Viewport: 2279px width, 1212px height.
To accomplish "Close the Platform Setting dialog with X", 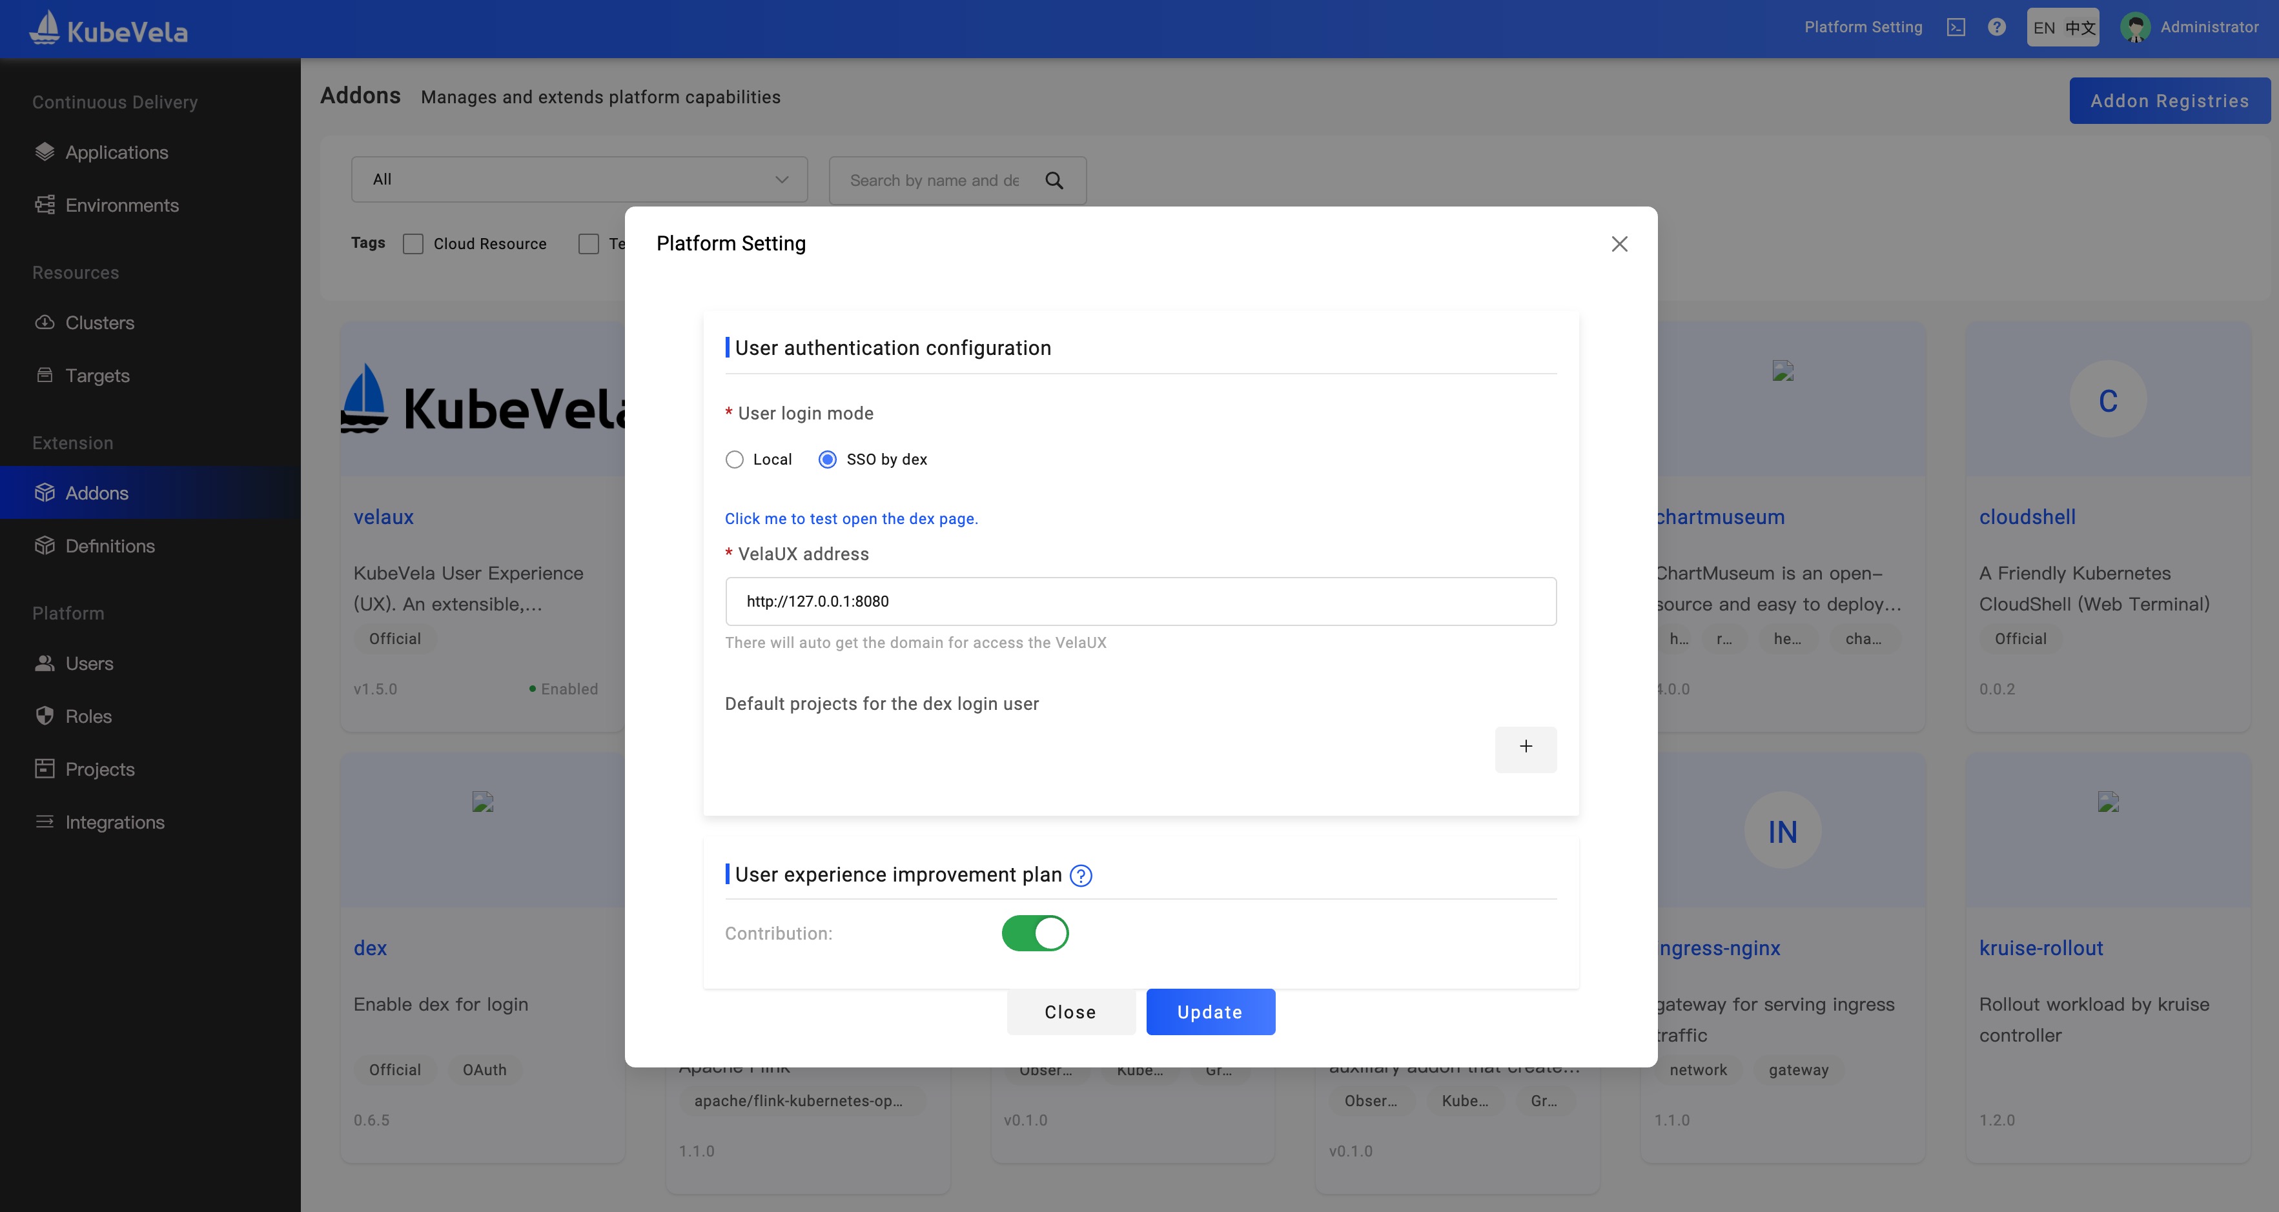I will 1619,244.
